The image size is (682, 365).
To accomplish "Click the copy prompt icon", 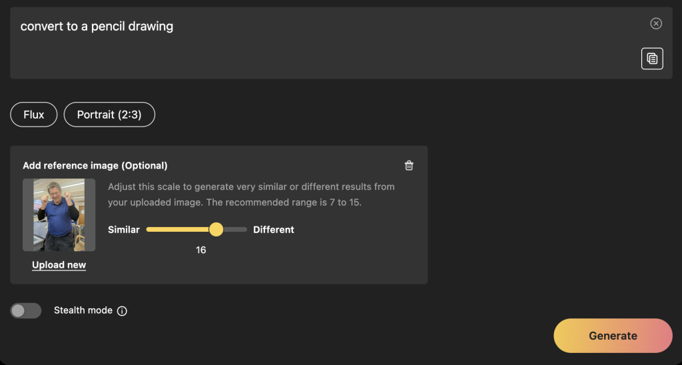I will click(652, 59).
